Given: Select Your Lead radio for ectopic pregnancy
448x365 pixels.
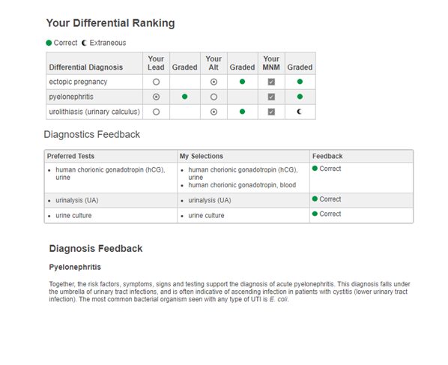Looking at the screenshot, I should [x=156, y=82].
